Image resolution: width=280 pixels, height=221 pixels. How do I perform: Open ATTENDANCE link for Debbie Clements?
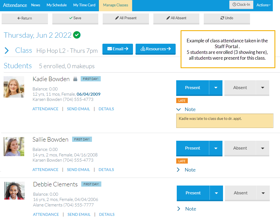pos(46,214)
